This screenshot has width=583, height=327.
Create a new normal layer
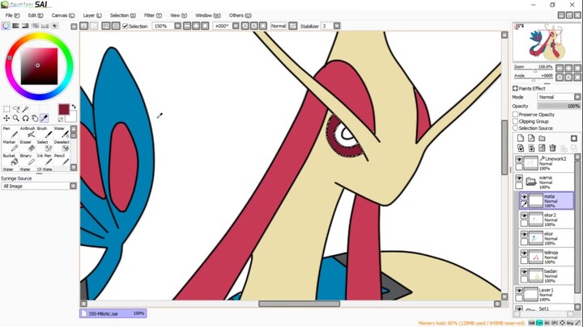pos(521,138)
